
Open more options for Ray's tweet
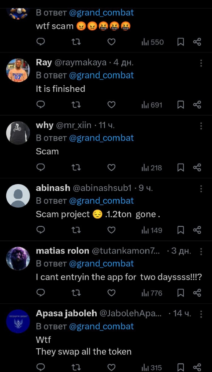(201, 63)
